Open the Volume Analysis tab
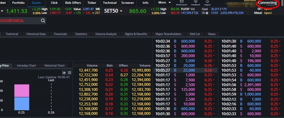The height and width of the screenshot is (118, 284). coord(106,34)
